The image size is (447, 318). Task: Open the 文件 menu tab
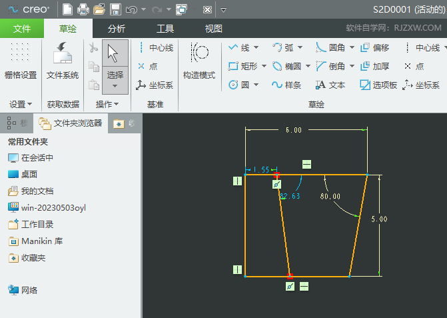click(22, 29)
